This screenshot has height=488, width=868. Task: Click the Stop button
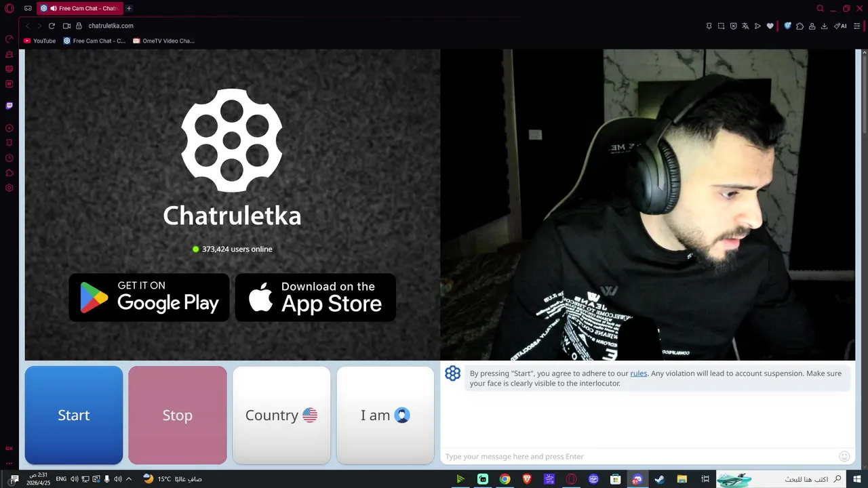tap(178, 415)
